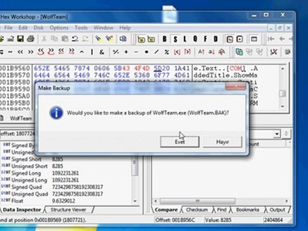
Task: Switch to the Compare tab
Action: [x=166, y=210]
